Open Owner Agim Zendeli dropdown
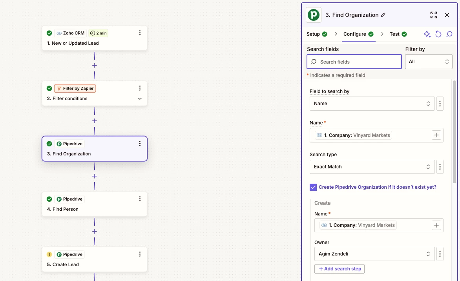This screenshot has width=460, height=281. point(374,254)
